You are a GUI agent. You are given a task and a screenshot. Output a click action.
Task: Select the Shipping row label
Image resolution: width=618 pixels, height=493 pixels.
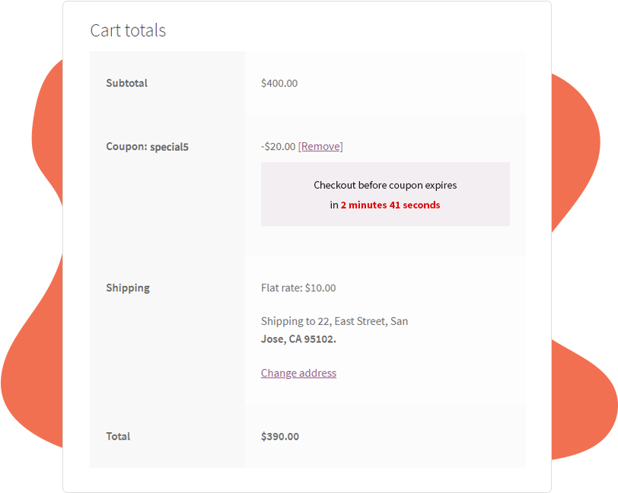pyautogui.click(x=128, y=288)
